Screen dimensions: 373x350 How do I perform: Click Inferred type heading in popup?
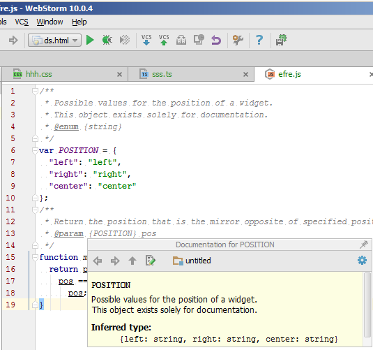coord(121,328)
